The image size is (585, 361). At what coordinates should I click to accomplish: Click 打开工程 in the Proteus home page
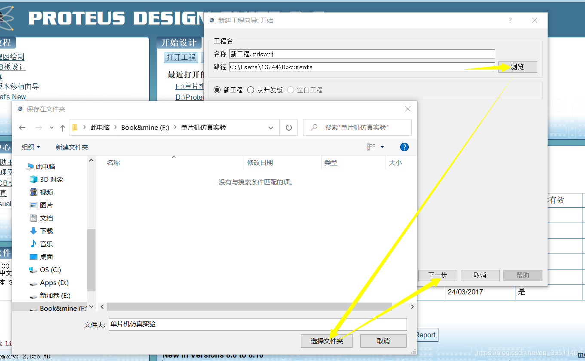pos(181,57)
